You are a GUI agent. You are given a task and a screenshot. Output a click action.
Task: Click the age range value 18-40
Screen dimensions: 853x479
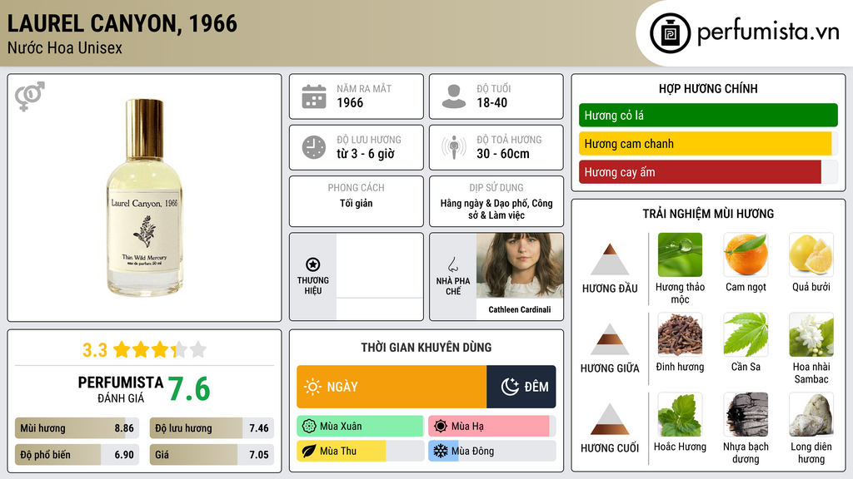491,102
